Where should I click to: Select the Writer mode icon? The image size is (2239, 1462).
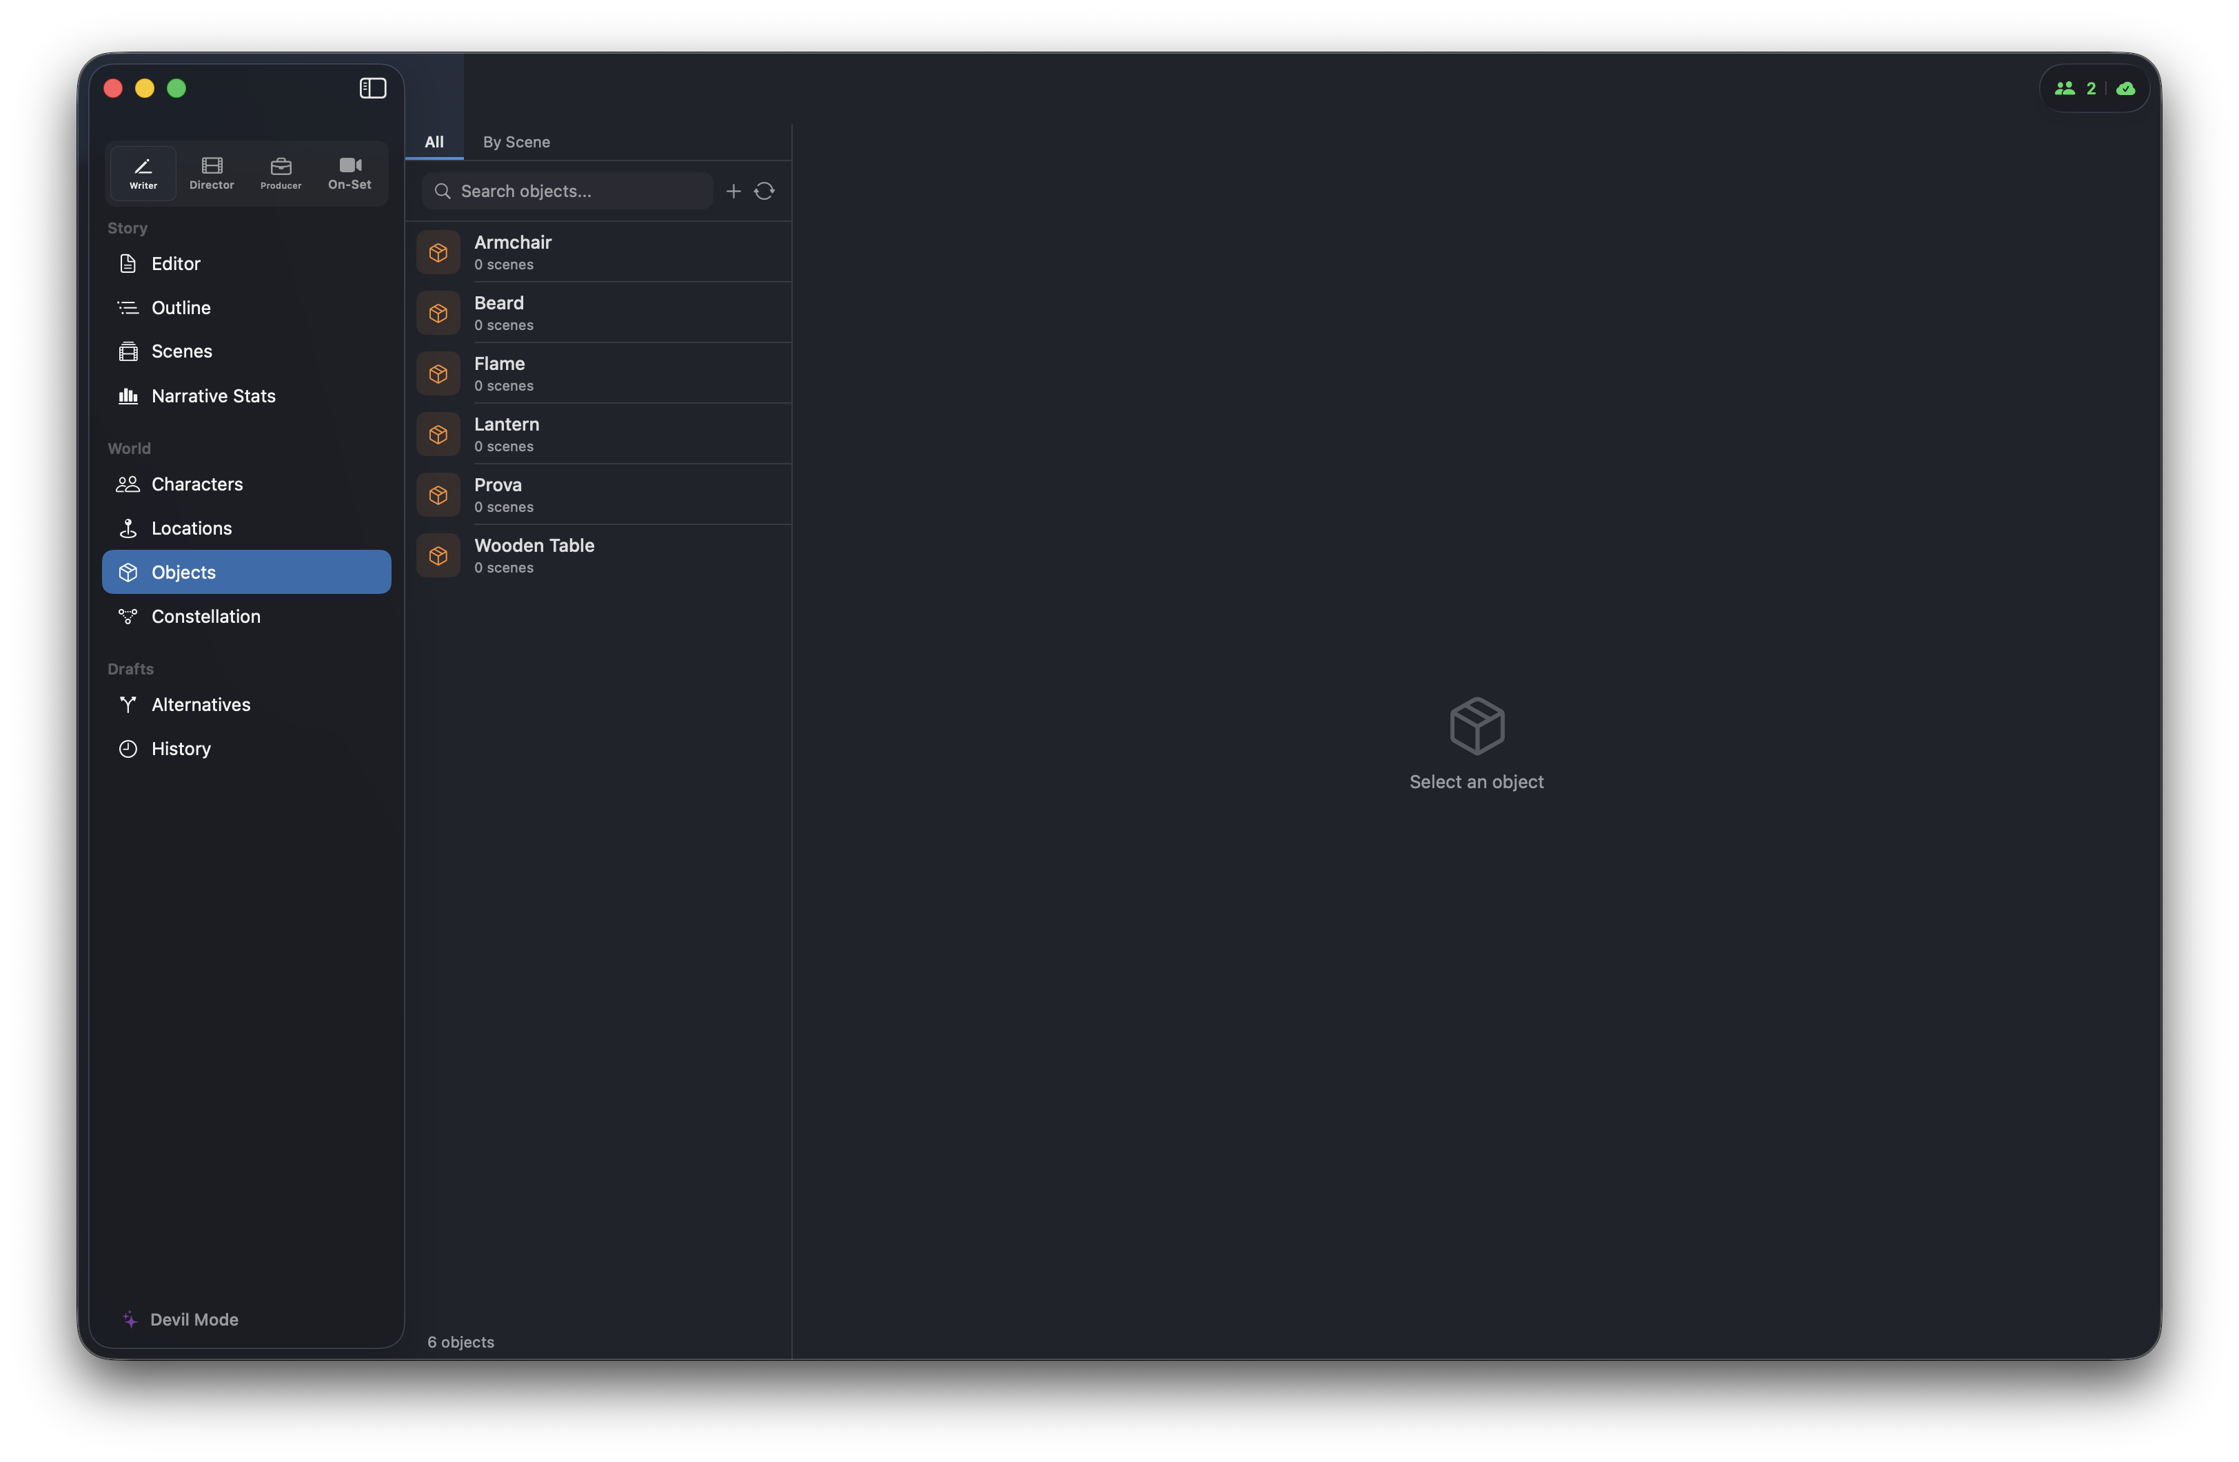pyautogui.click(x=143, y=173)
